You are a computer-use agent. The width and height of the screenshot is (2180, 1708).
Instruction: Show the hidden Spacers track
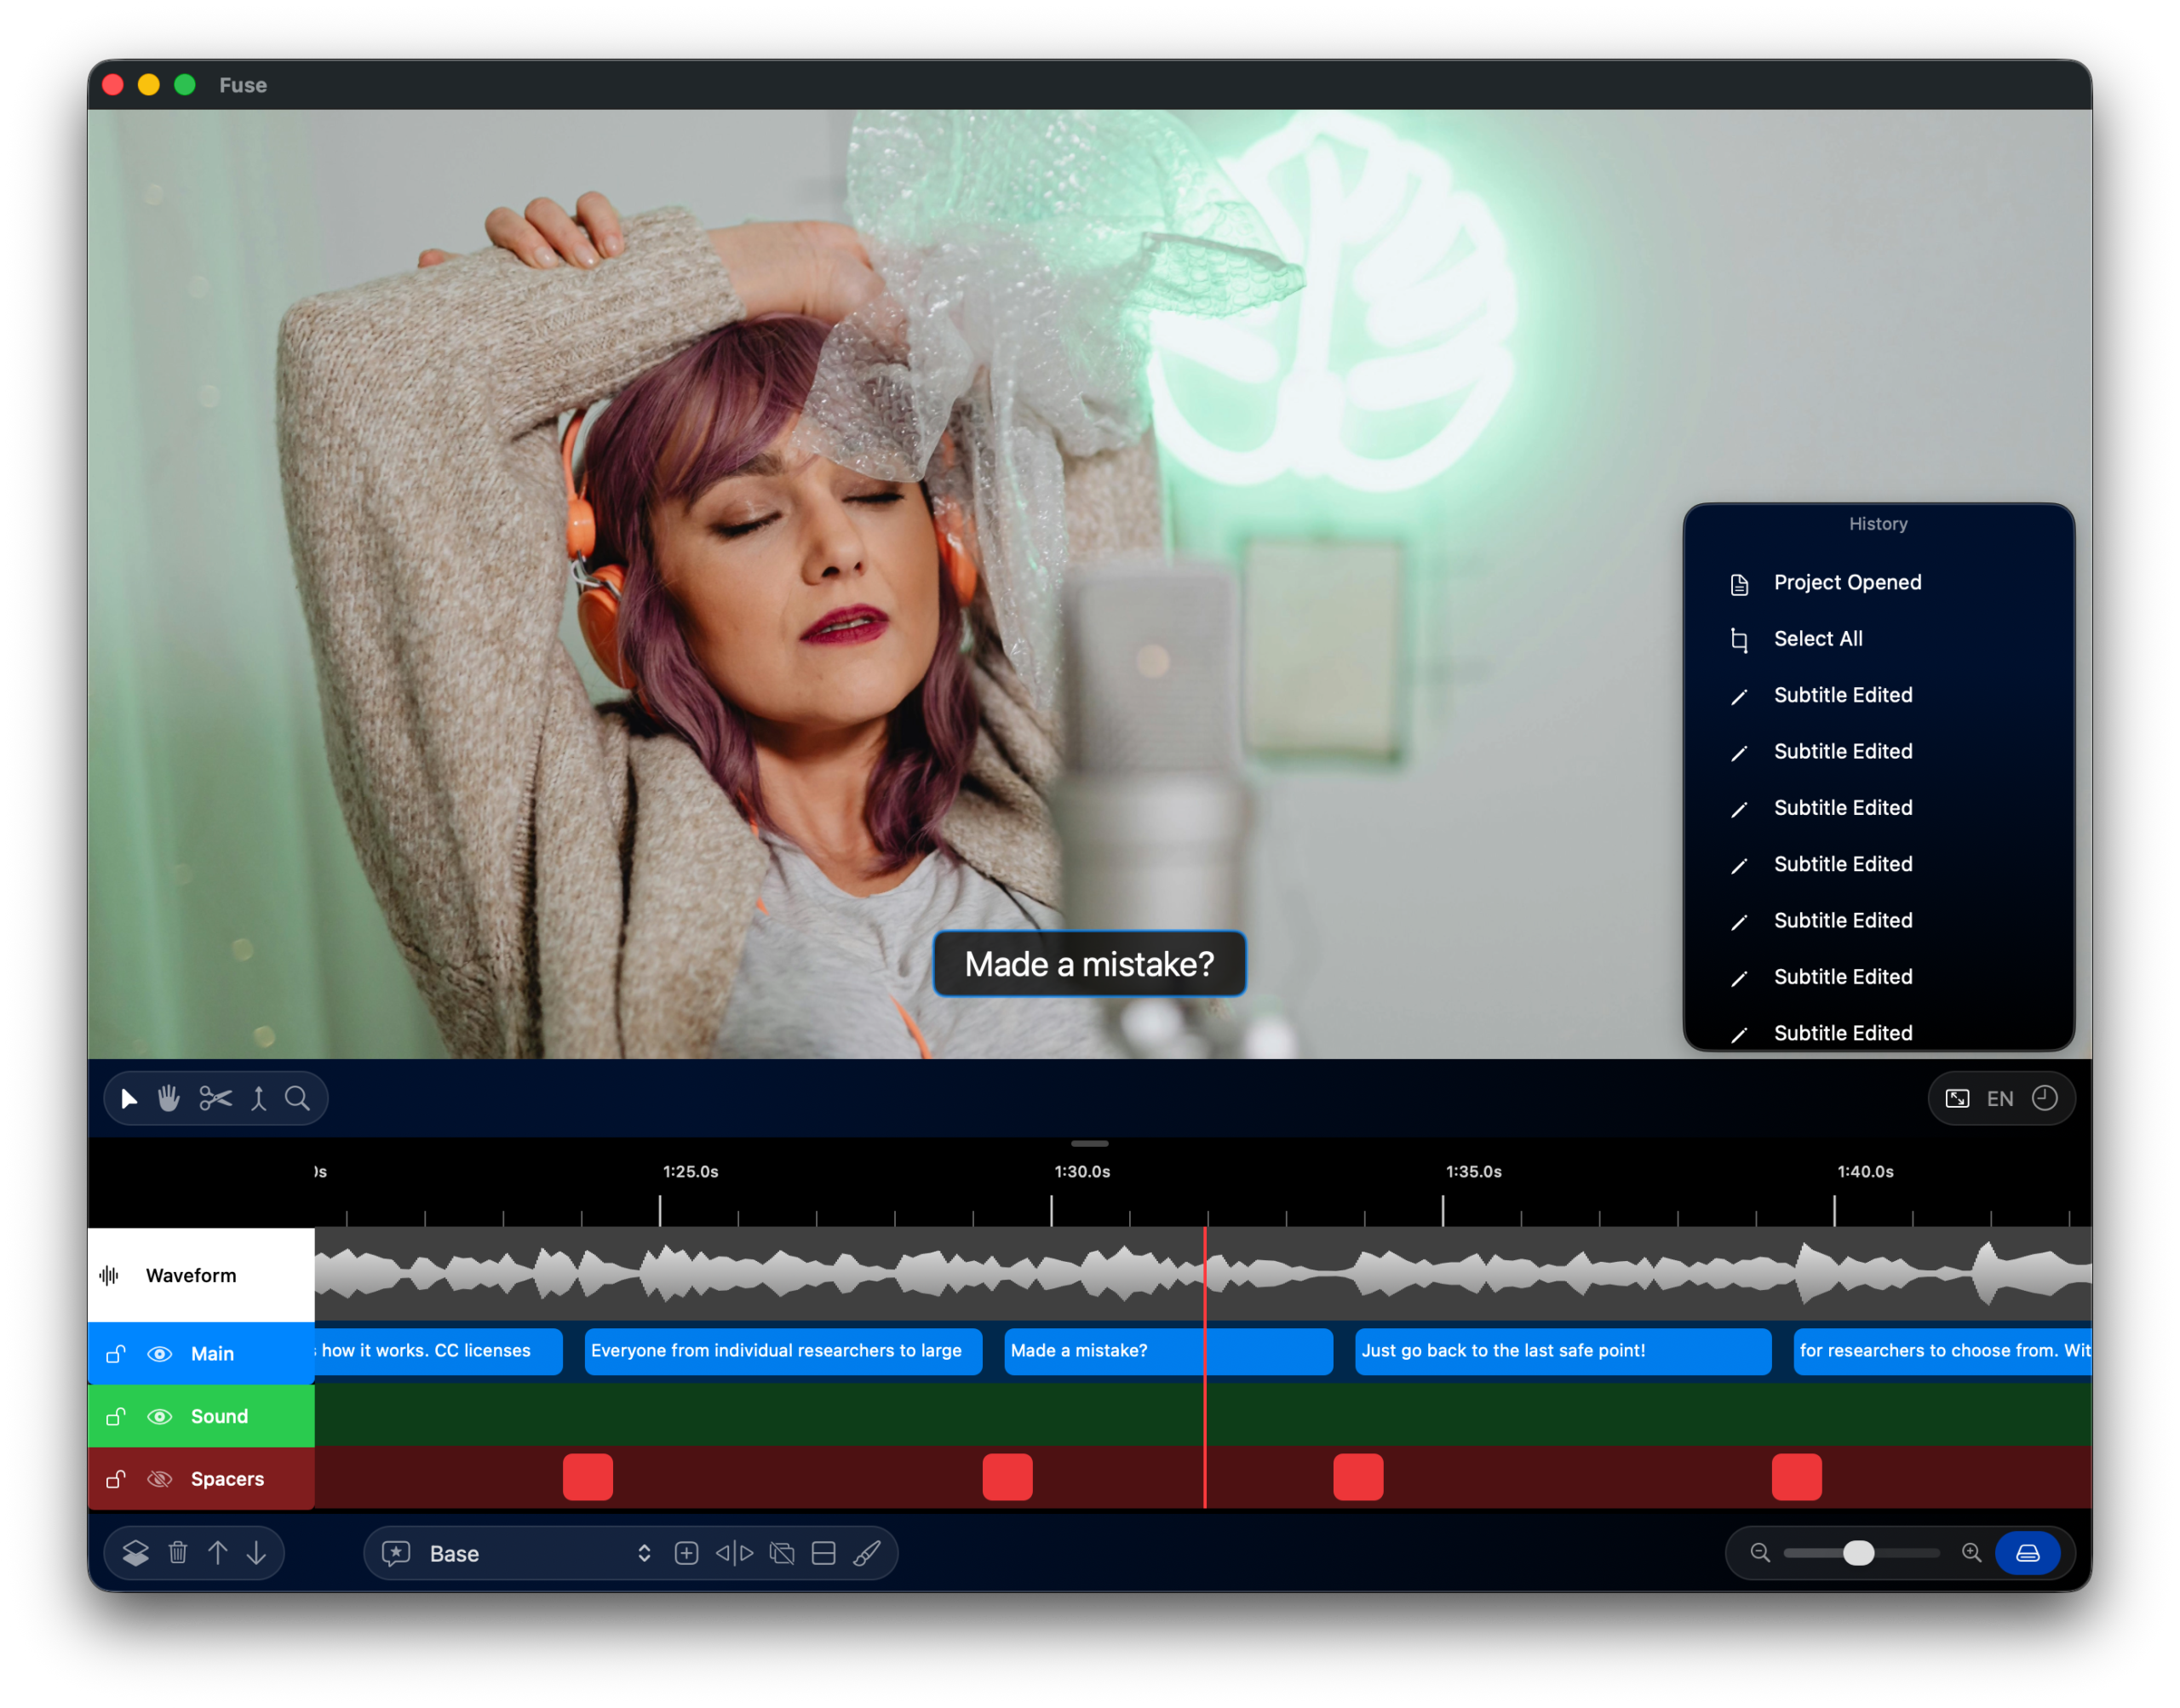pyautogui.click(x=160, y=1480)
